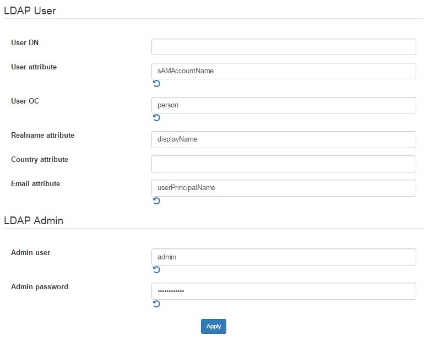Click the displayName realname attribute field

tap(284, 139)
